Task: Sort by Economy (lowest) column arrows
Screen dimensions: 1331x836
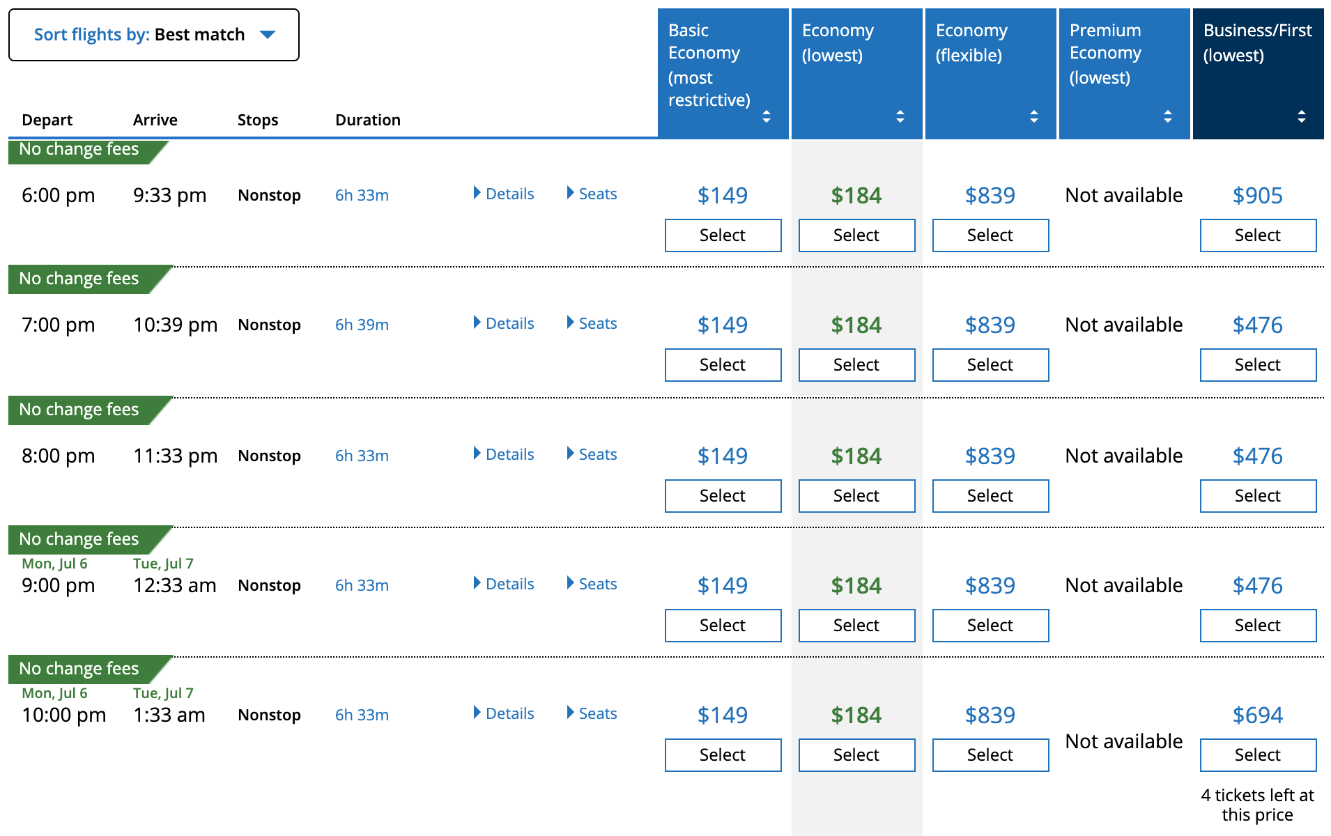Action: tap(900, 116)
